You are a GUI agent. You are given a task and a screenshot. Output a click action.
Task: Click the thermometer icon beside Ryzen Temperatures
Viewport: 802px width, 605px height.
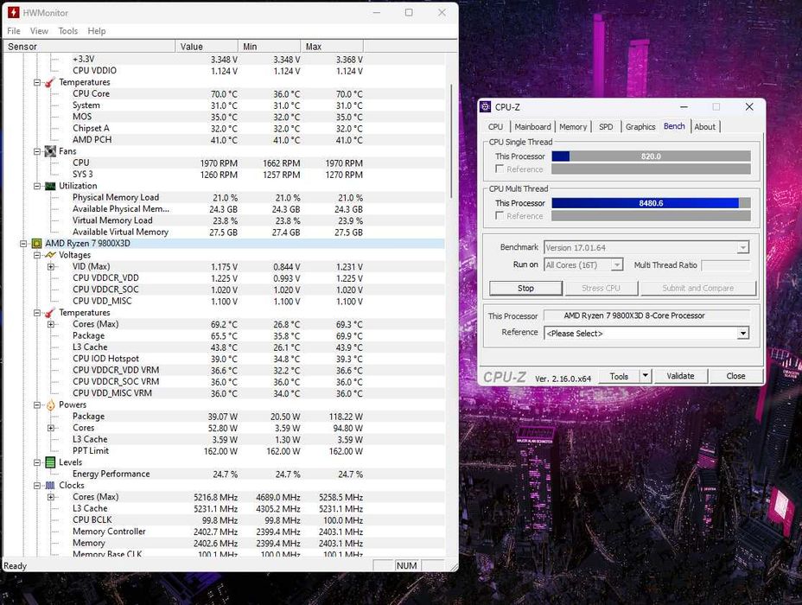(x=50, y=313)
